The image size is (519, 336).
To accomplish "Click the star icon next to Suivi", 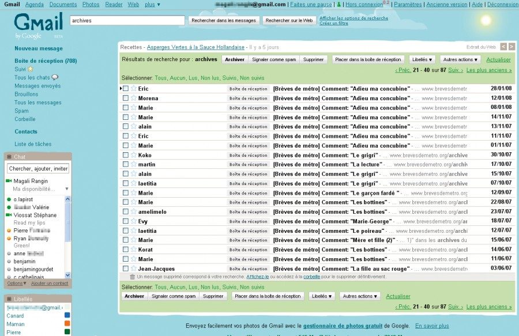I will (x=30, y=69).
